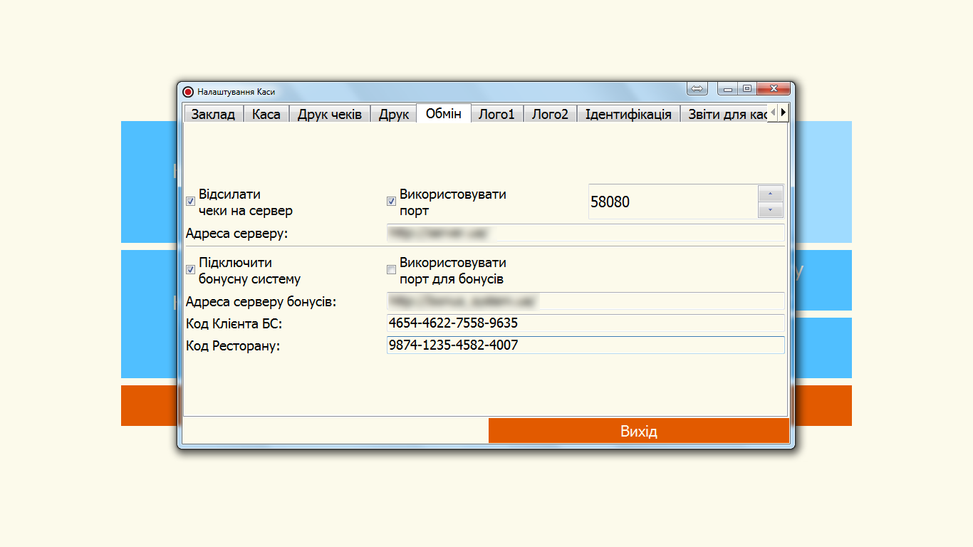The width and height of the screenshot is (973, 547).
Task: Click the double-arrow button in title bar
Action: tap(697, 89)
